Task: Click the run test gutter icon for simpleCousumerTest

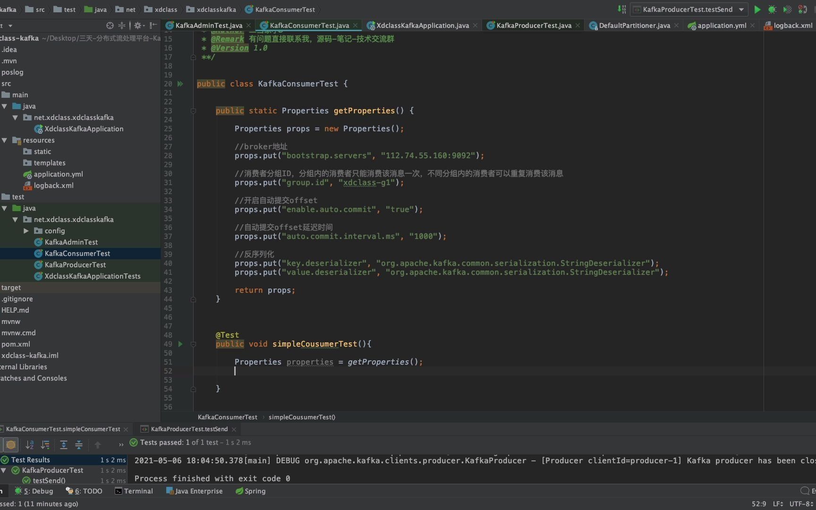Action: 180,344
